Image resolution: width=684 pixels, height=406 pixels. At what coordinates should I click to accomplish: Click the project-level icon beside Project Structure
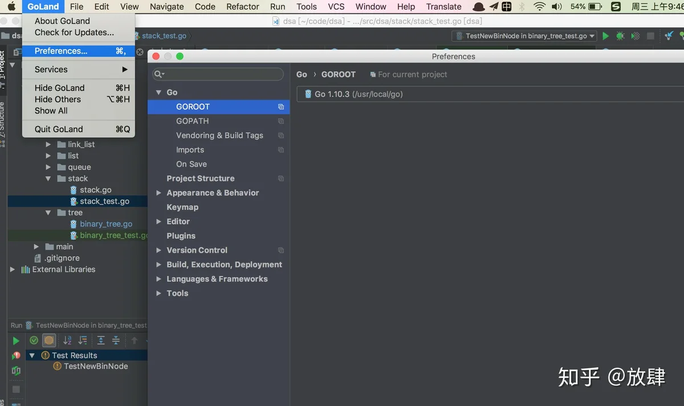pyautogui.click(x=281, y=178)
